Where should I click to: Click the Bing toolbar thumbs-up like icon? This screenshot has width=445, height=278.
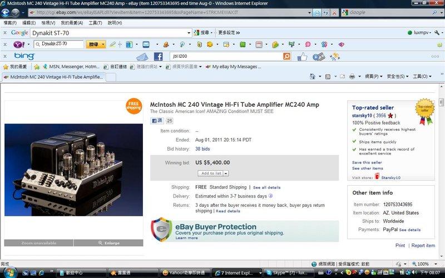pos(302,56)
